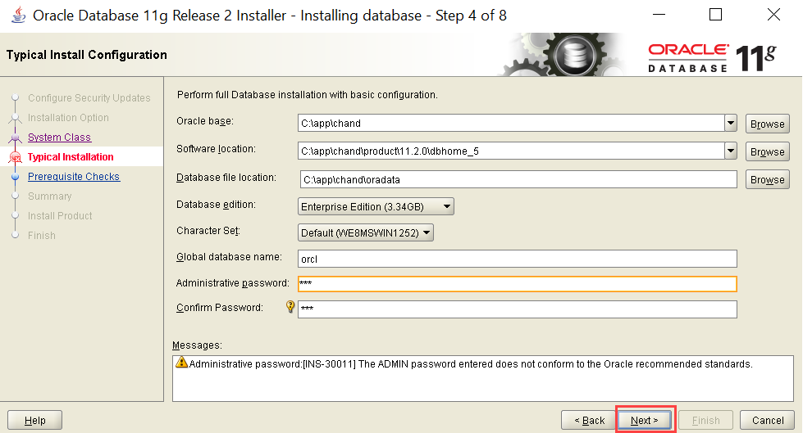Image resolution: width=803 pixels, height=433 pixels.
Task: Click the 'Typical Install Configuration' heading
Action: click(x=87, y=55)
